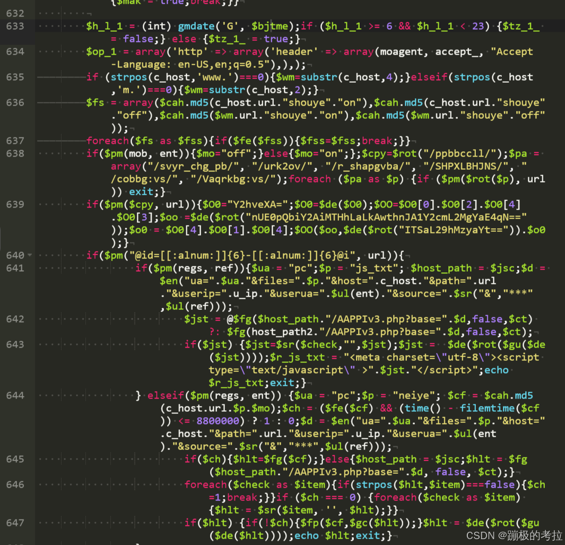The width and height of the screenshot is (565, 545).
Task: Click the "@id=[[:alnum:]]{6}-[[:alnum:]]{6}@i" regex string
Action: point(246,256)
